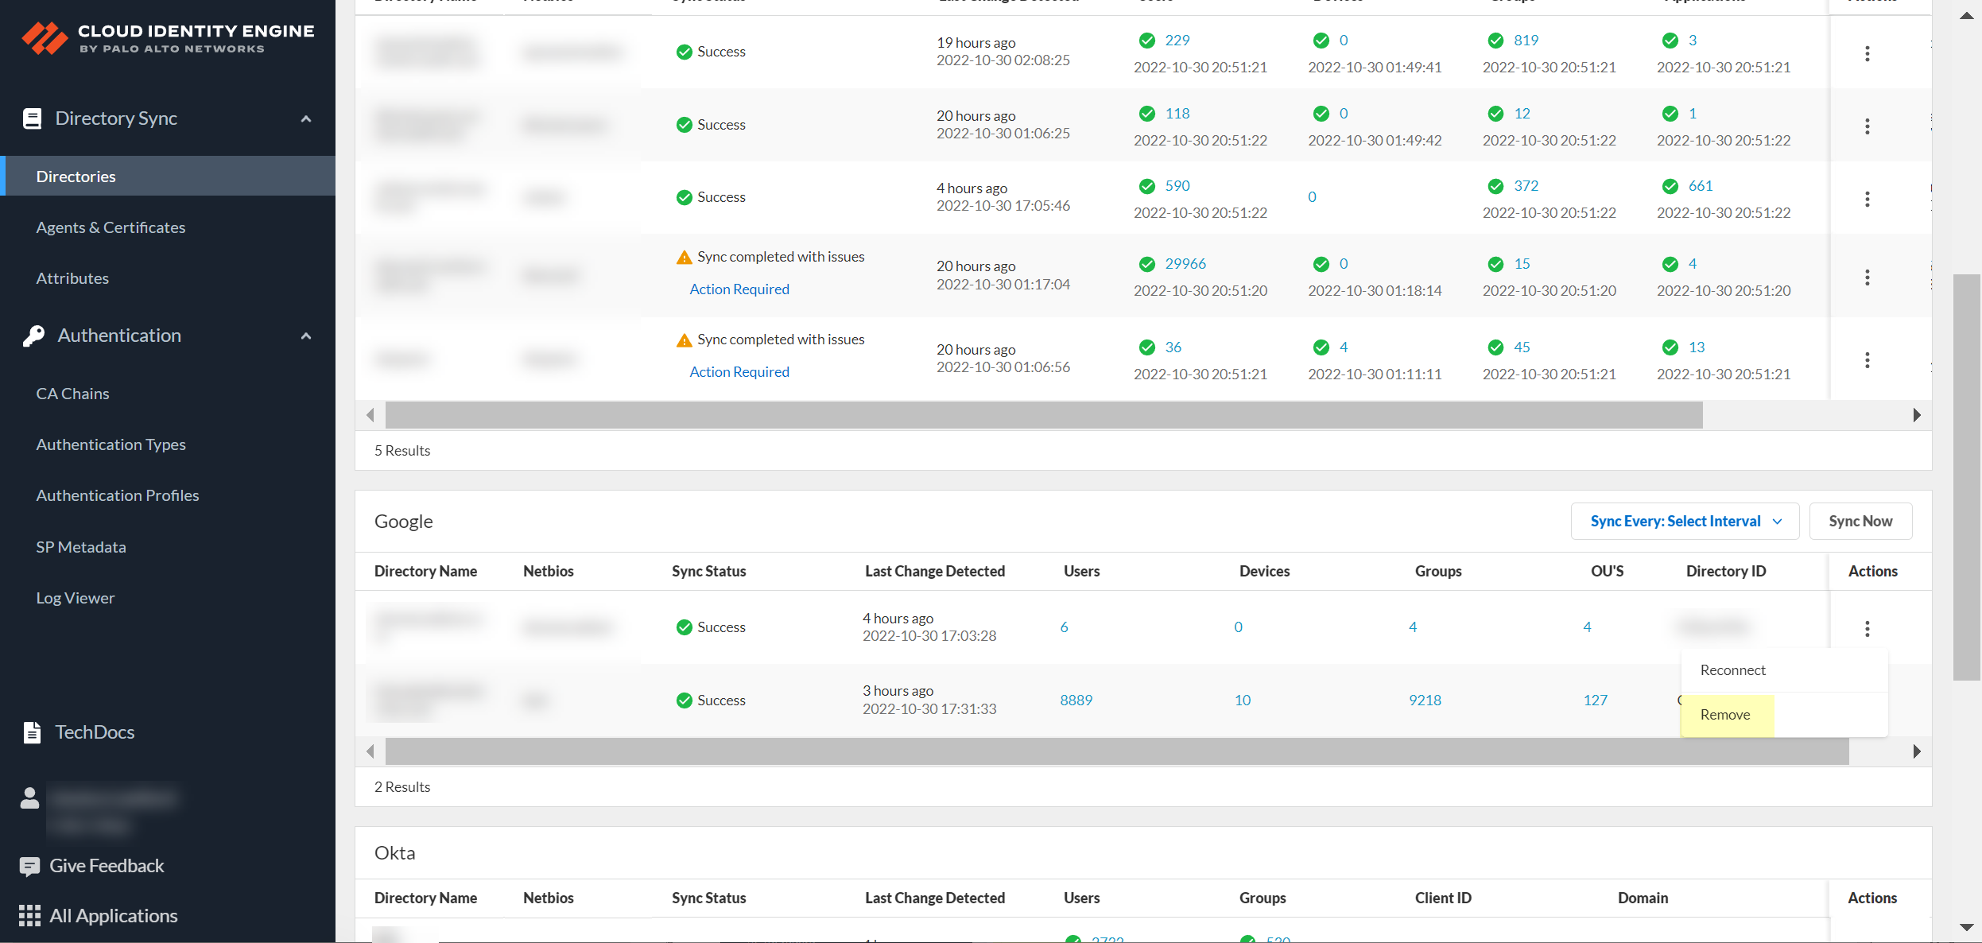The image size is (1982, 943).
Task: Collapse the Authentication section chevron
Action: (x=306, y=336)
